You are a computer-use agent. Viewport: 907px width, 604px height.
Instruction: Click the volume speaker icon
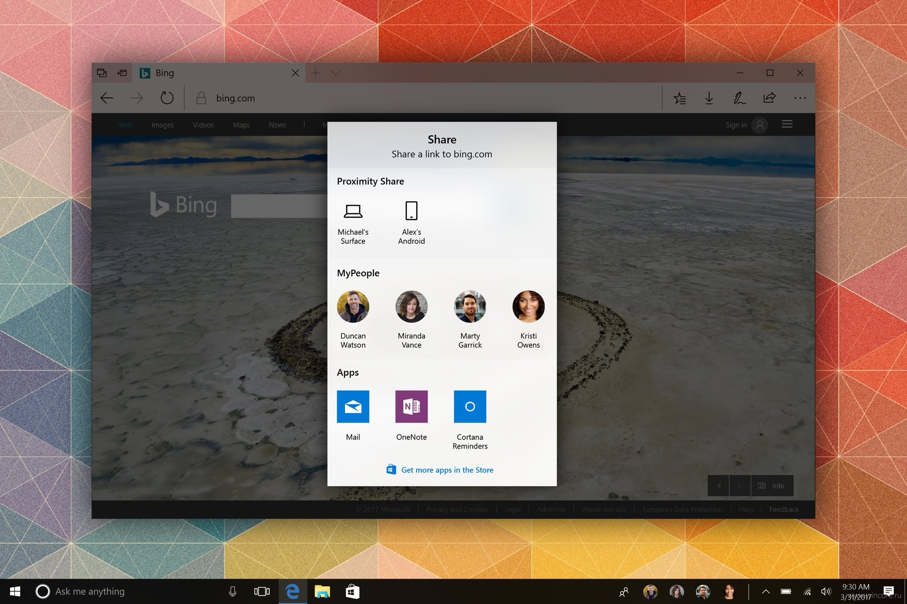tap(826, 591)
